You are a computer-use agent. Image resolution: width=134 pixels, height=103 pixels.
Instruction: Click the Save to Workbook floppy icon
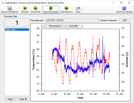pos(10,8)
